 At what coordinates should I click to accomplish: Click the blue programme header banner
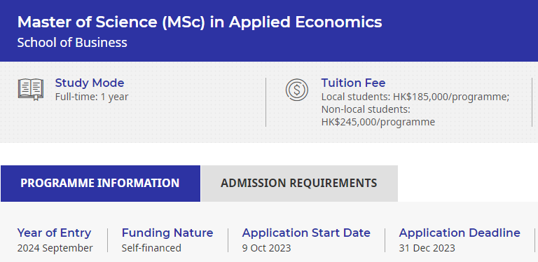269,31
